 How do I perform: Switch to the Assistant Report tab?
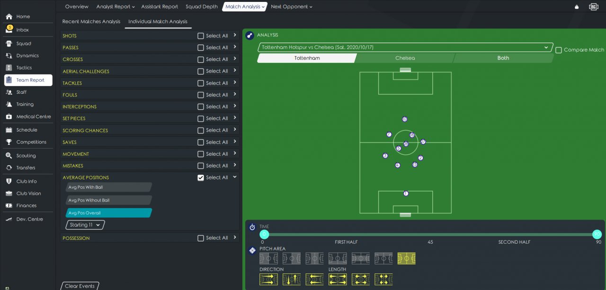tap(160, 7)
